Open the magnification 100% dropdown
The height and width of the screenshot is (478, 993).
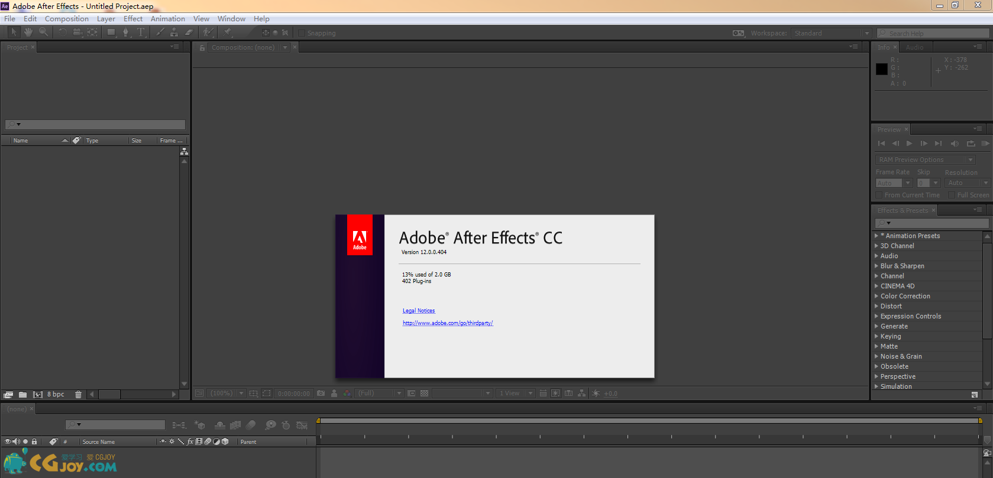click(x=227, y=394)
